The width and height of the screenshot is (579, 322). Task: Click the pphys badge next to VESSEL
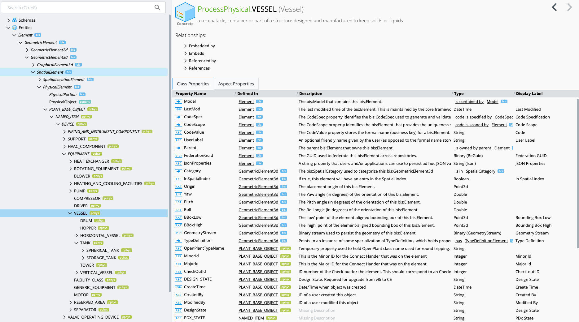(95, 213)
